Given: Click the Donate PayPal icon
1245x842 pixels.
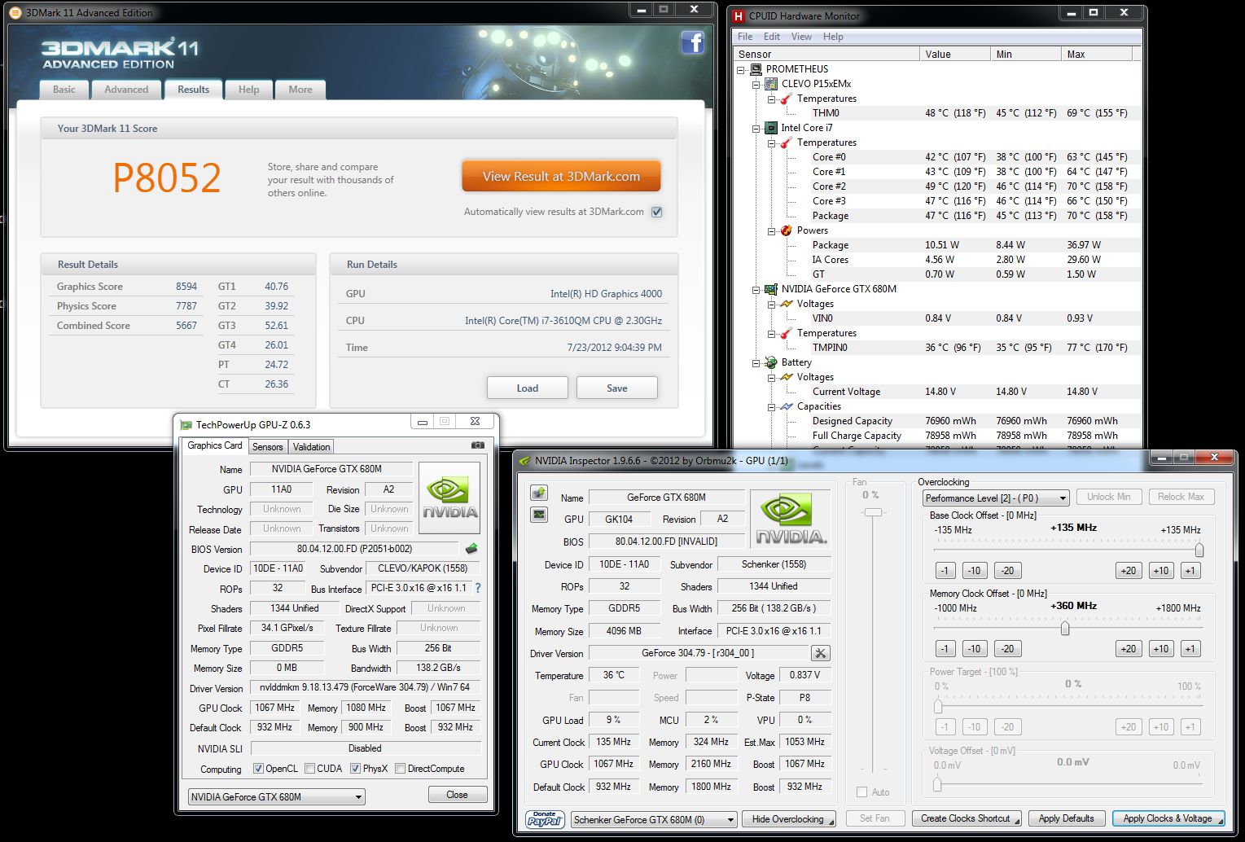Looking at the screenshot, I should point(545,819).
